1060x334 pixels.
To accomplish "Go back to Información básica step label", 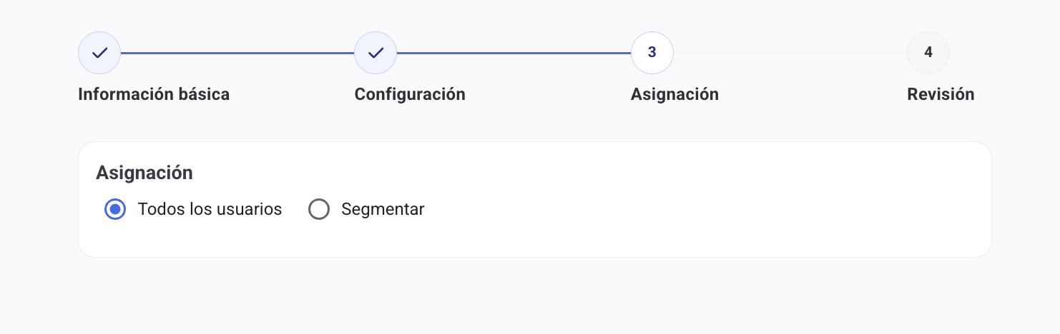I will 154,94.
